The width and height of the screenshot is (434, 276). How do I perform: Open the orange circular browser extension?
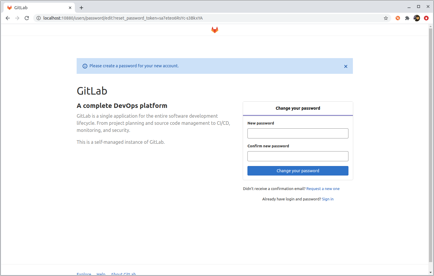[398, 18]
